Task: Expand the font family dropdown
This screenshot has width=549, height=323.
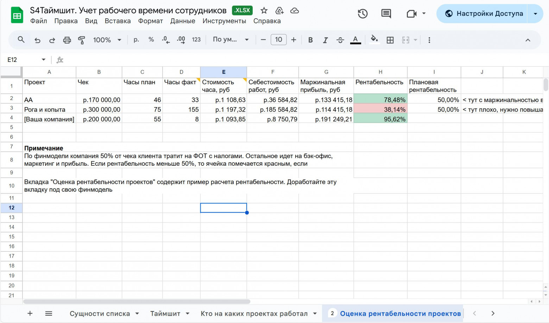Action: [231, 40]
